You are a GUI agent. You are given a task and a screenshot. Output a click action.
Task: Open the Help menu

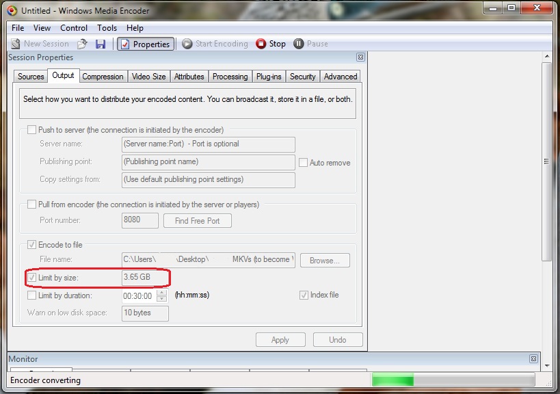(x=135, y=28)
